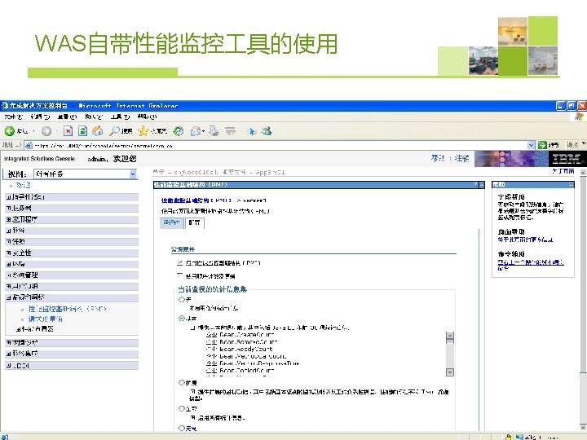Viewport: 587px width, 440px height.
Task: Click the IE Back arrow icon
Action: click(x=9, y=131)
